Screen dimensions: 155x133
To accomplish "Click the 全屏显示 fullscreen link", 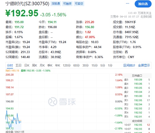I will click(x=144, y=65).
